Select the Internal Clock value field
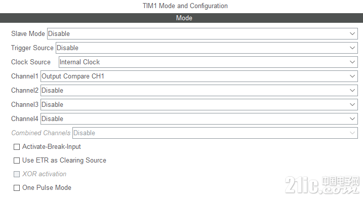 click(208, 62)
